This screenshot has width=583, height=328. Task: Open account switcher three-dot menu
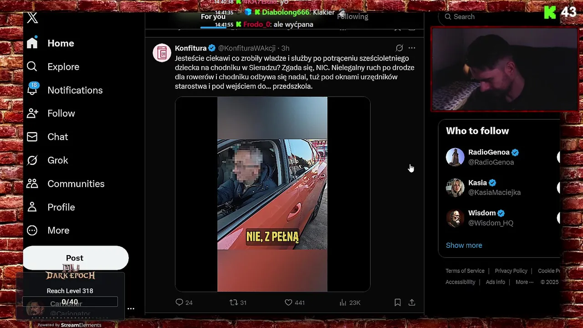click(131, 308)
